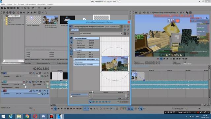Open the Вставка menu

click(21, 4)
